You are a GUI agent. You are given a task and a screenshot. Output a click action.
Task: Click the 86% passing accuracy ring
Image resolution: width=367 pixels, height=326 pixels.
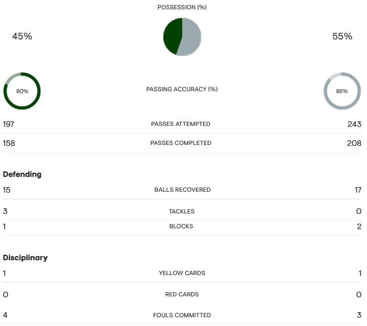tap(342, 91)
